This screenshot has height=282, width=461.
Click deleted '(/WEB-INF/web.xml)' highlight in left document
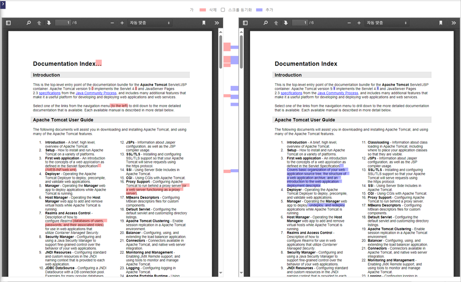tap(61, 170)
